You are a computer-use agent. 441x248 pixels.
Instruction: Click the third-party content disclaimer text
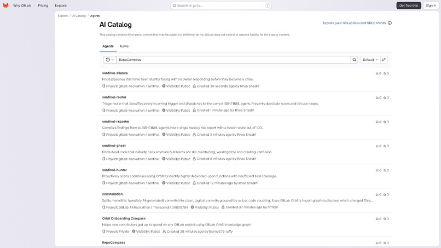[x=194, y=34]
